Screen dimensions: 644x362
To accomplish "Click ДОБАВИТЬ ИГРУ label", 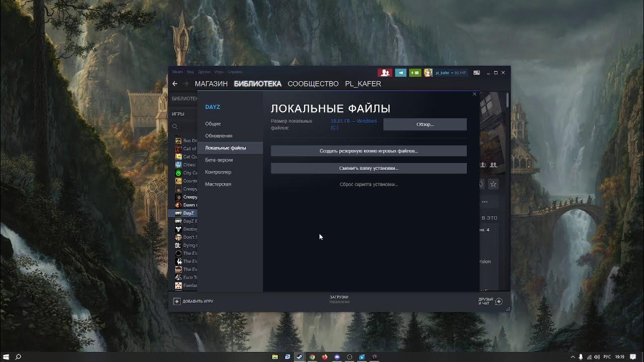I will click(198, 301).
